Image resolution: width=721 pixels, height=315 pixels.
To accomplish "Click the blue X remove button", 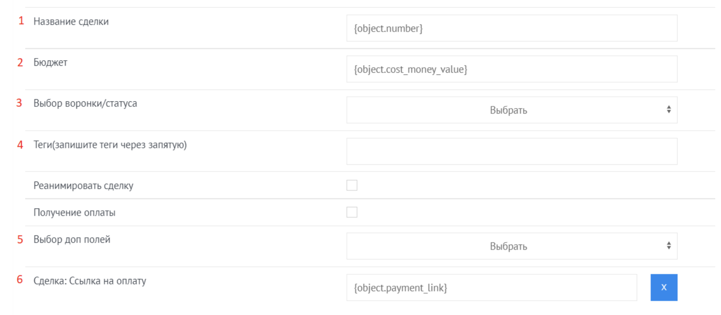I will [x=663, y=288].
